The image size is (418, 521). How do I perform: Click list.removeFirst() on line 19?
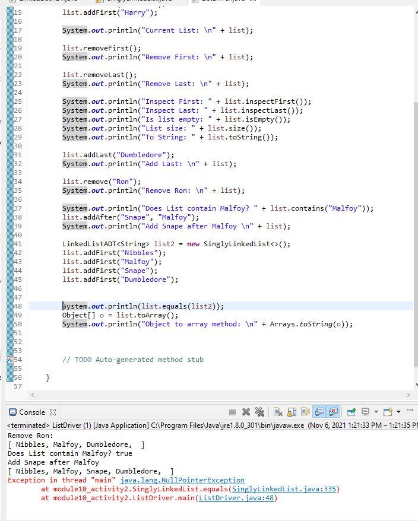pyautogui.click(x=99, y=48)
